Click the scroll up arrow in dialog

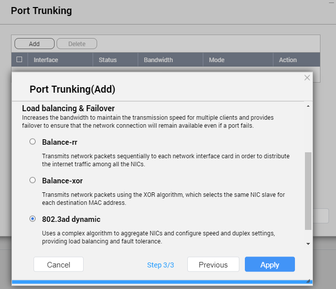click(307, 106)
